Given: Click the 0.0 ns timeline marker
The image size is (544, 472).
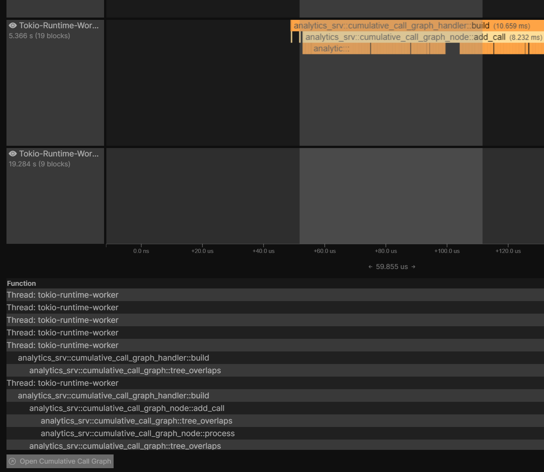Looking at the screenshot, I should pos(141,251).
